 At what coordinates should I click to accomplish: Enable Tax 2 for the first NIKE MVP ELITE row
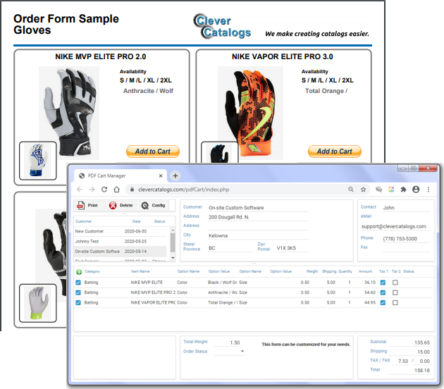(x=395, y=283)
